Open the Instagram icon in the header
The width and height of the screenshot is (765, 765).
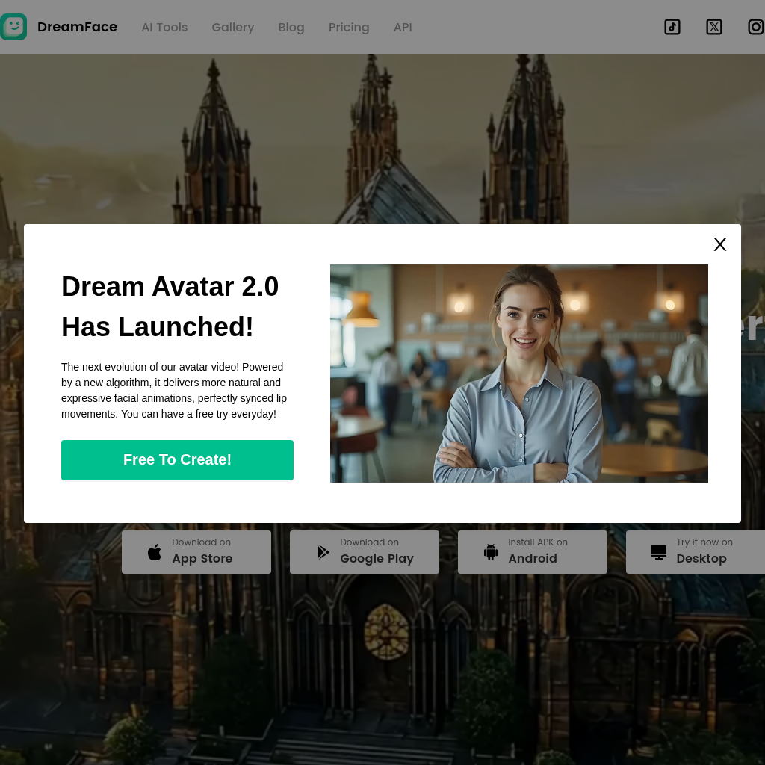755,27
